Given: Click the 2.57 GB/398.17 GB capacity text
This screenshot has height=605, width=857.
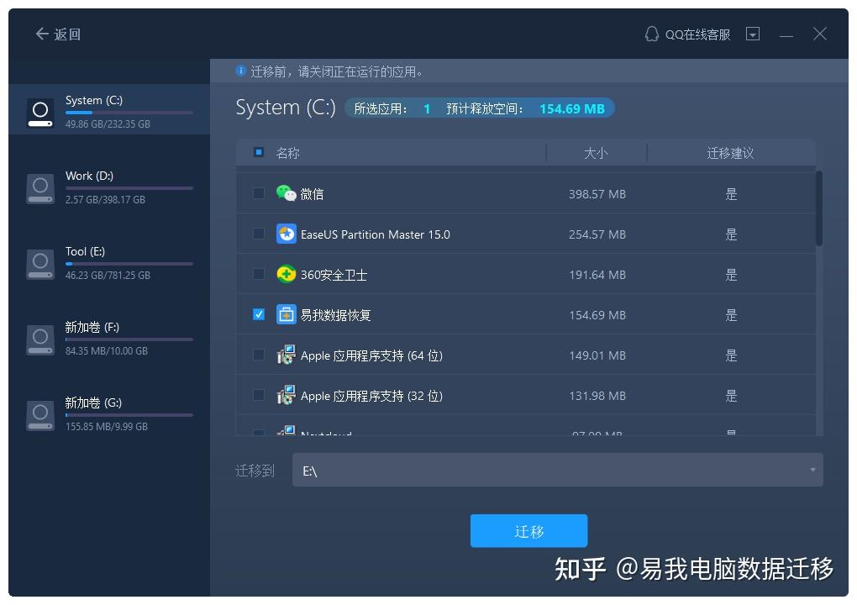Looking at the screenshot, I should (106, 199).
